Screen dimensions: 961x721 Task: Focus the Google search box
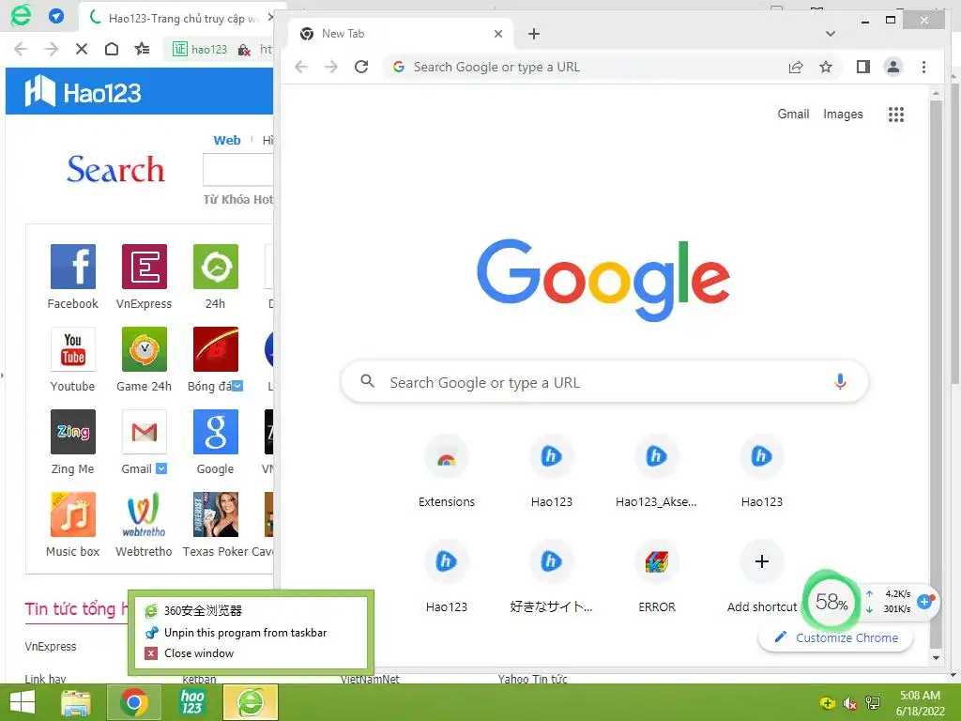[x=604, y=382]
